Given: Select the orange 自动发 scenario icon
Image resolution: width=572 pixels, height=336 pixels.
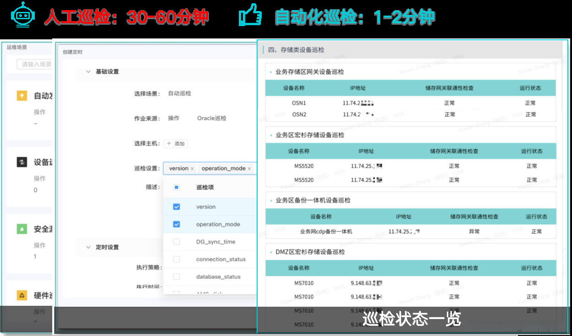Looking at the screenshot, I should 22,96.
